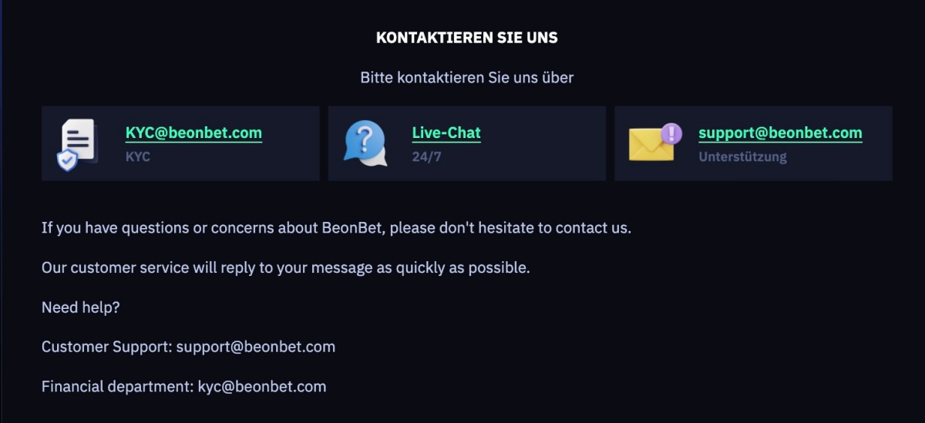Click the purple exclamation badge on envelope
Screen dimensions: 925x423
point(671,133)
